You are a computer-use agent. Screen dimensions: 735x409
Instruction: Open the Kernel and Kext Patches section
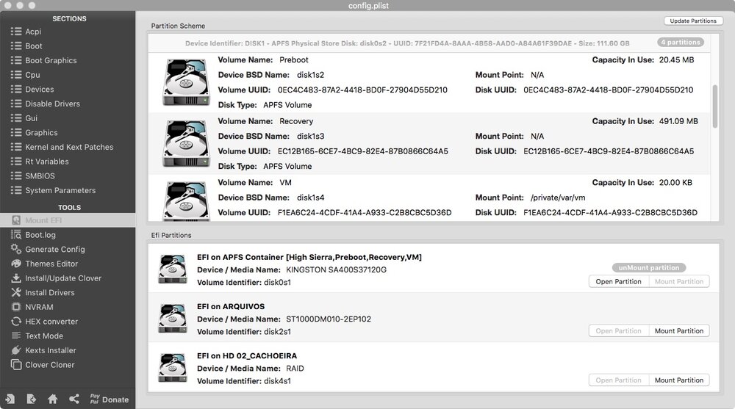69,147
